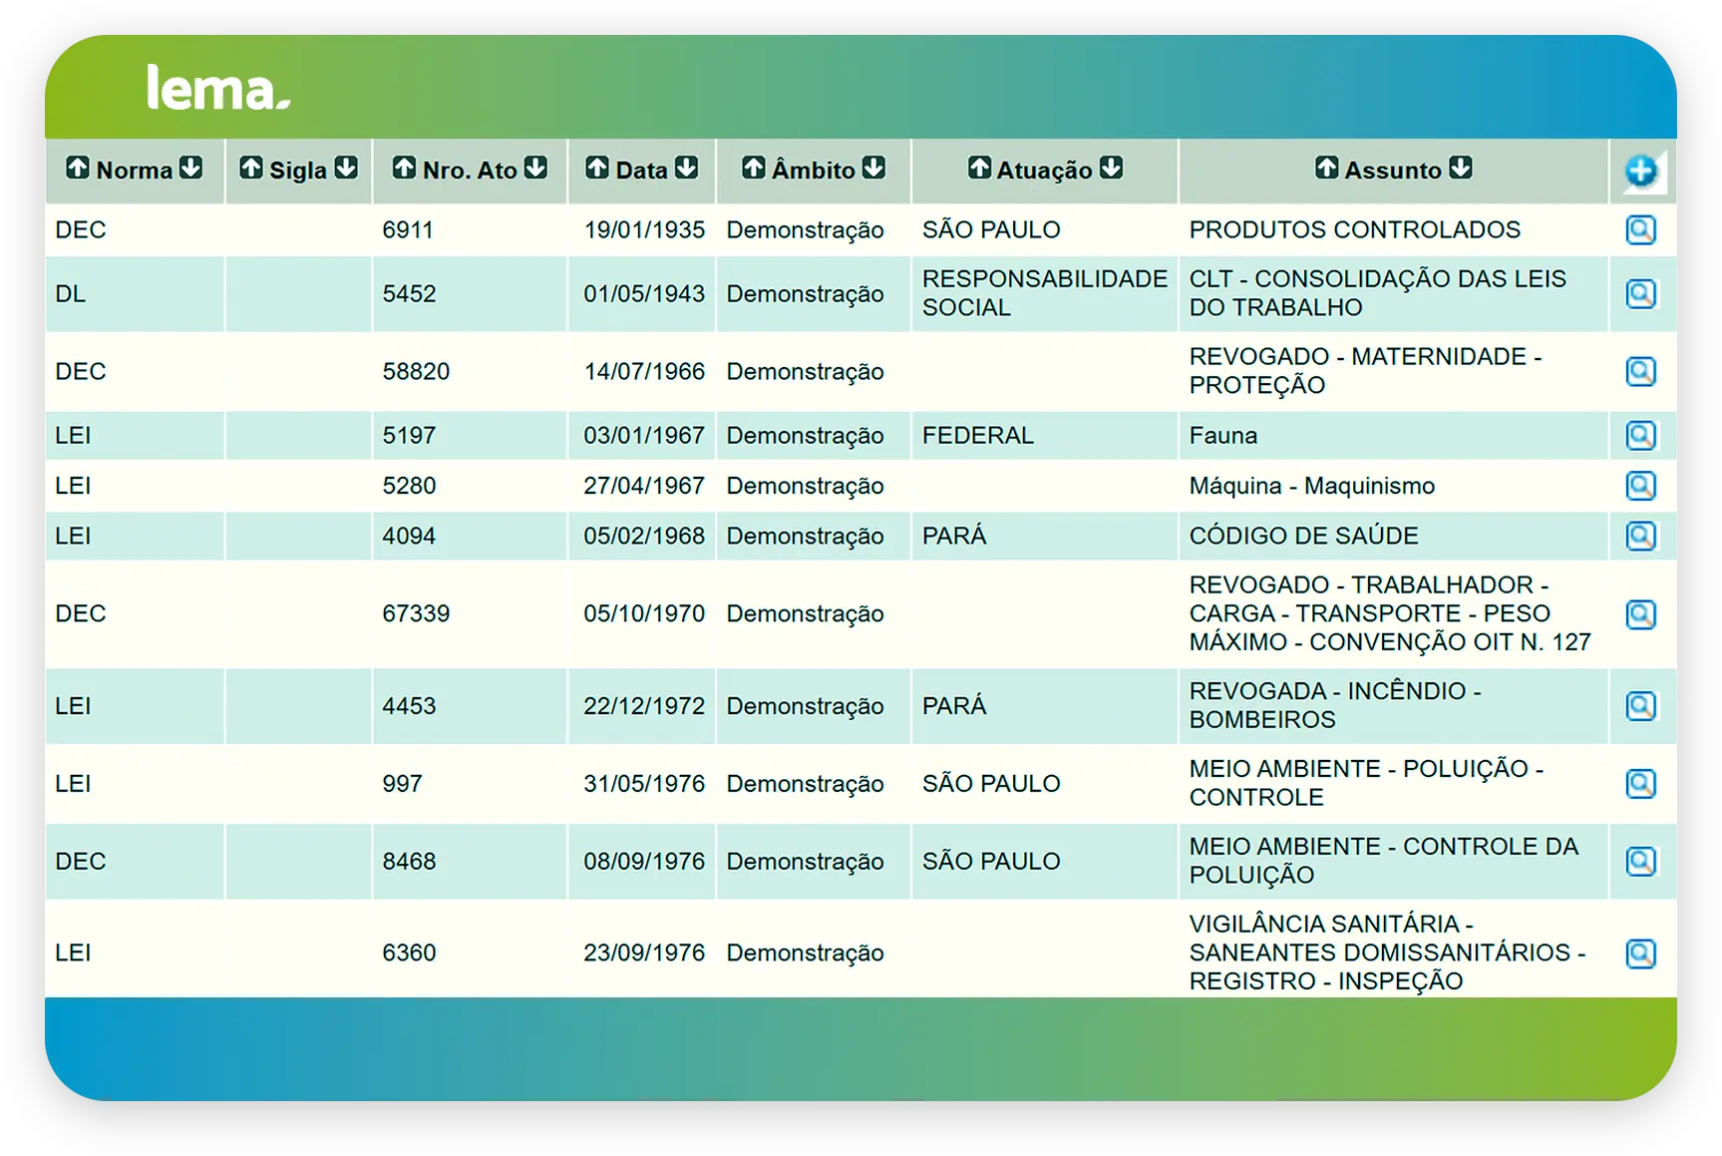1722x1156 pixels.
Task: Click the blue plus add icon
Action: click(x=1640, y=172)
